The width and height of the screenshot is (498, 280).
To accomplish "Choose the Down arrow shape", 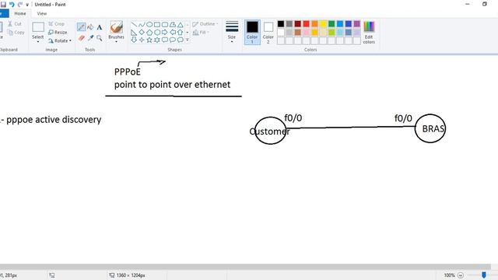I will point(134,40).
